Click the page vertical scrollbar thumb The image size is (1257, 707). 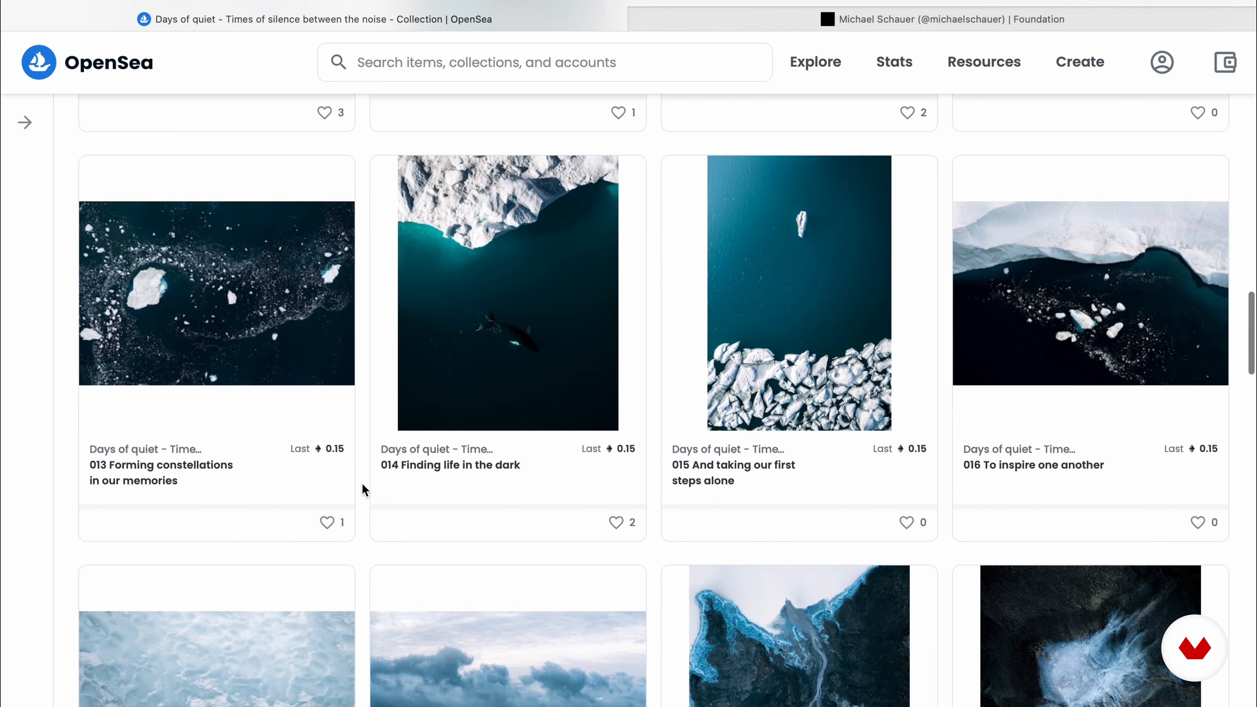click(1251, 333)
